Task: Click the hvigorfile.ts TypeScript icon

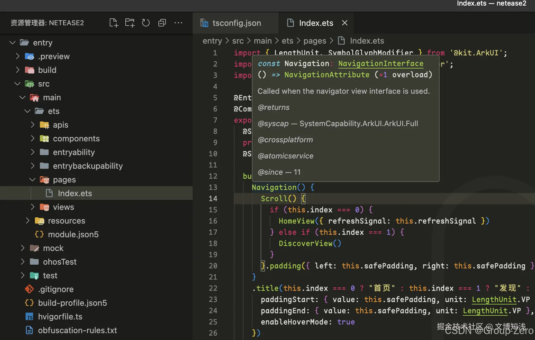Action: (x=29, y=317)
